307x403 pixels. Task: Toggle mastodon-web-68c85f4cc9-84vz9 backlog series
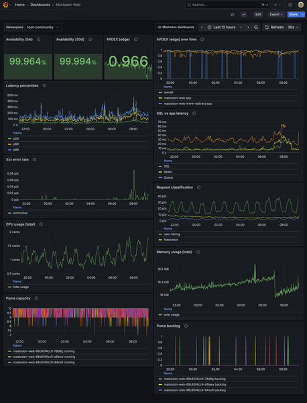pos(194,390)
